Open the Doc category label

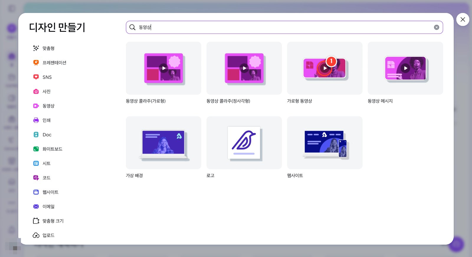point(47,135)
